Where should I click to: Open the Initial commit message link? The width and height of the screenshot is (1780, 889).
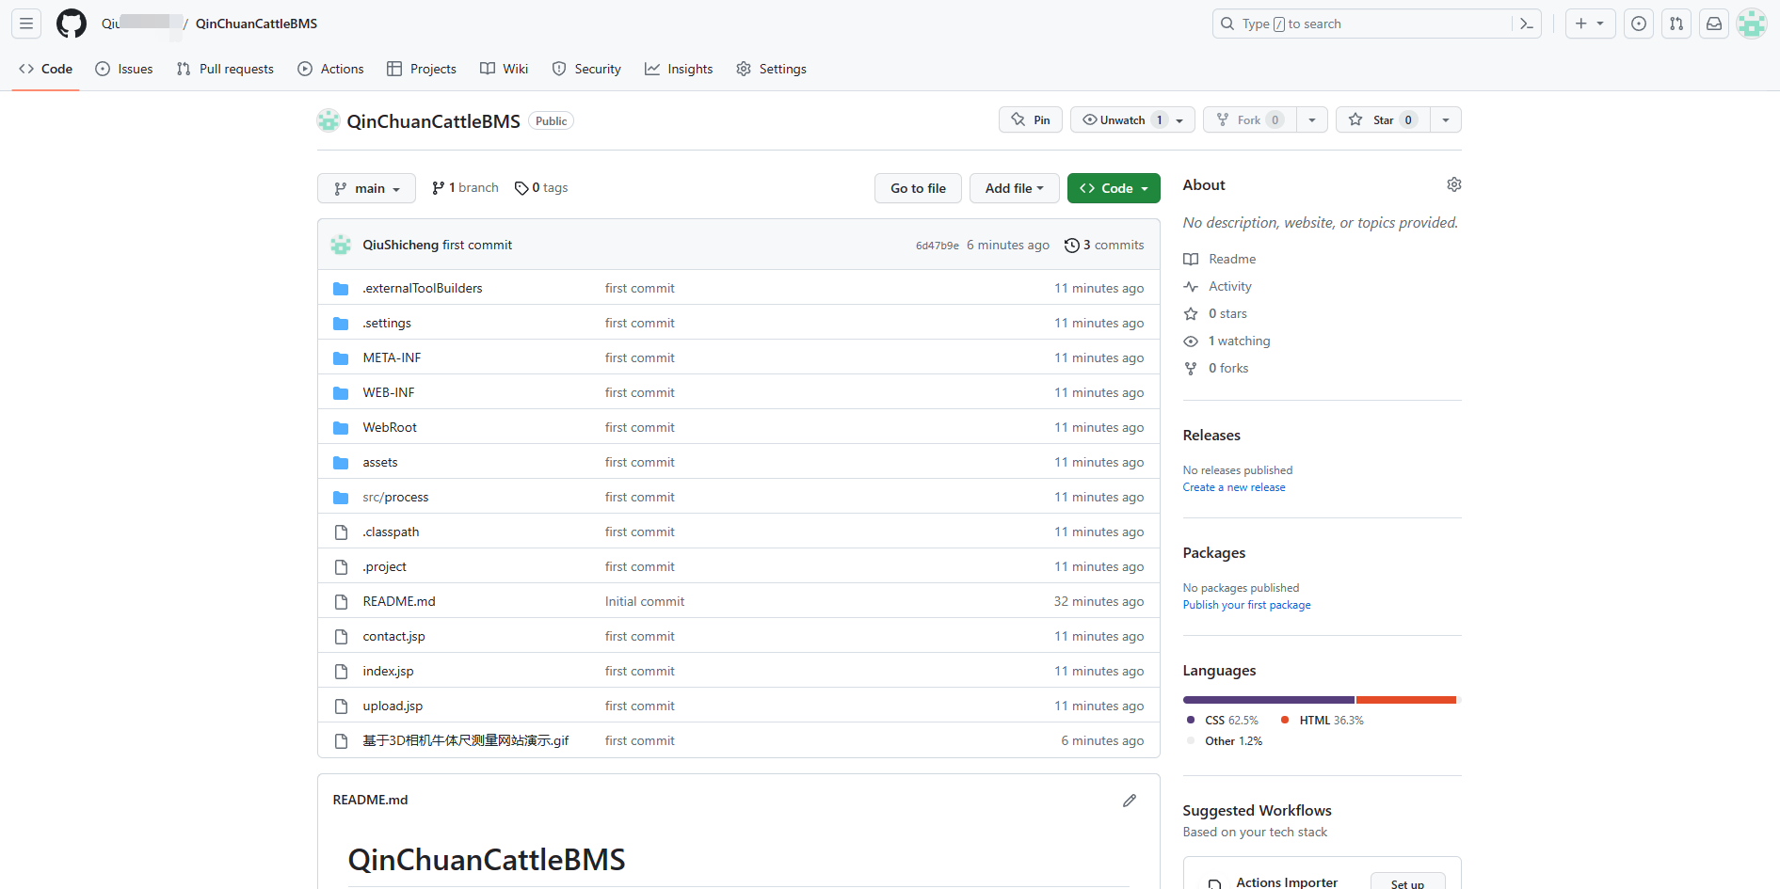coord(645,602)
